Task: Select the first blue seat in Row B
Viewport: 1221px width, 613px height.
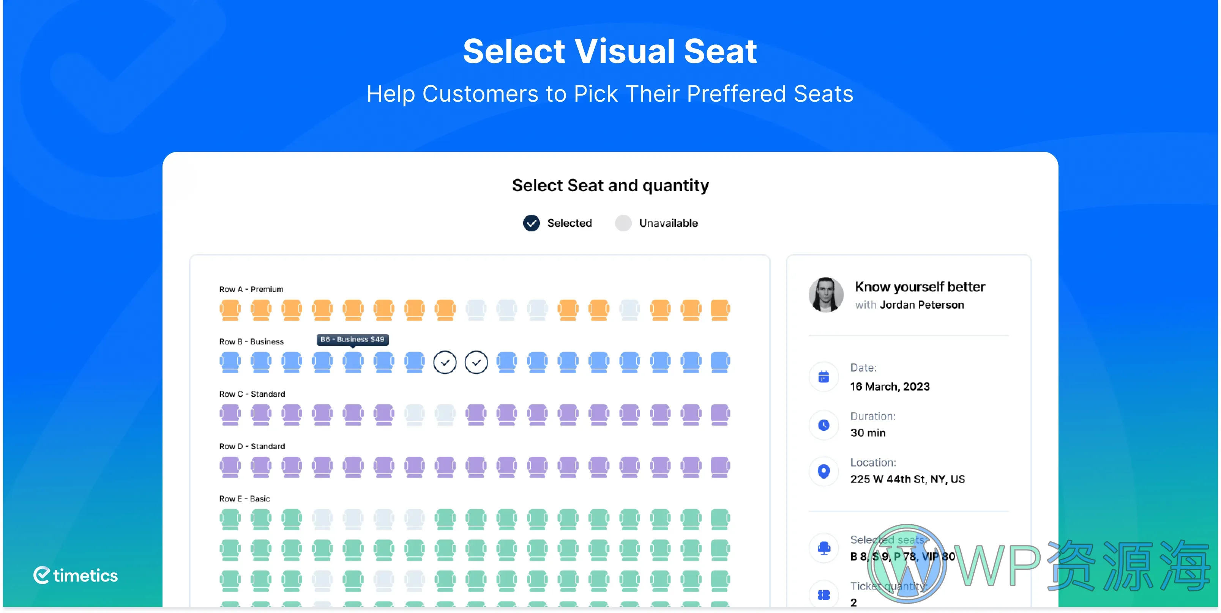Action: pos(230,362)
